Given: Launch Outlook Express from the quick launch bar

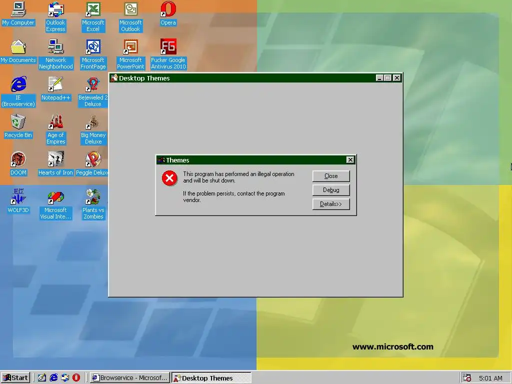Looking at the screenshot, I should tap(65, 378).
